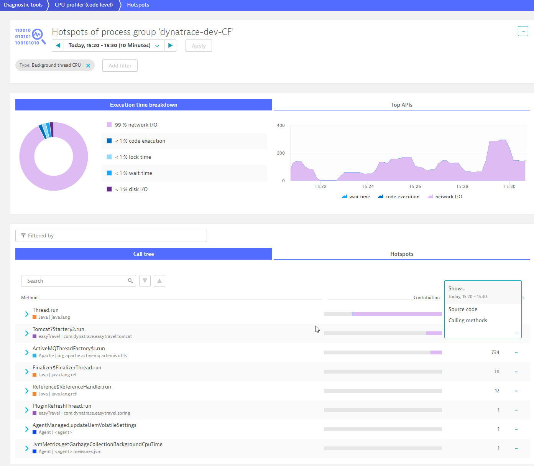This screenshot has height=466, width=534.
Task: Open actions menu for Reference$ReferenceHandler.run row
Action: pos(516,391)
